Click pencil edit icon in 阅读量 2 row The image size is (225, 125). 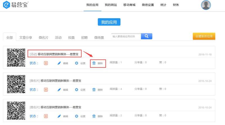59,116
